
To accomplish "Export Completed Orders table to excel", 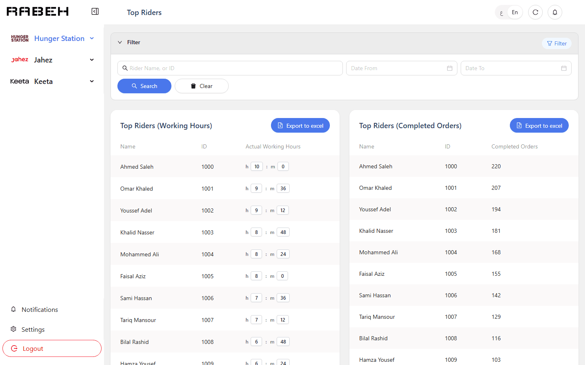I will 539,126.
